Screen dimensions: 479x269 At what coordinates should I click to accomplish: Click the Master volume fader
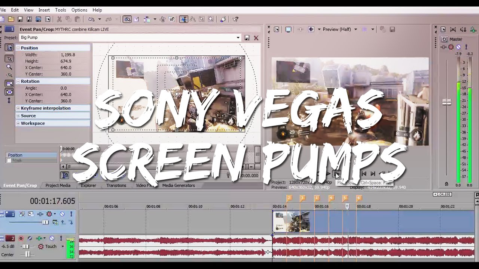(446, 102)
